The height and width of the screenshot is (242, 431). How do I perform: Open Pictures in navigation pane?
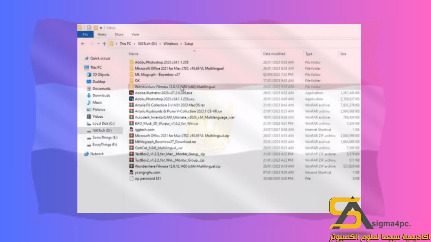(98, 110)
